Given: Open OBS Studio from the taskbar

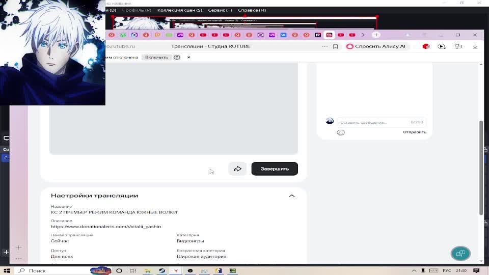Looking at the screenshot, I should click(x=190, y=270).
